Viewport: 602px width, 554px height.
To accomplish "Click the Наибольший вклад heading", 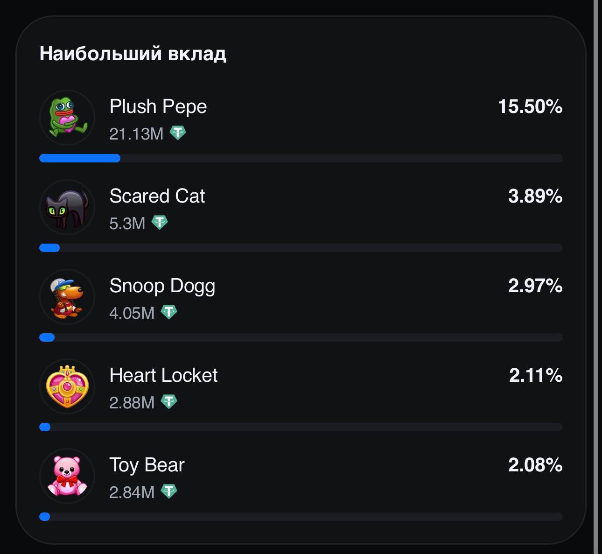I will 133,53.
